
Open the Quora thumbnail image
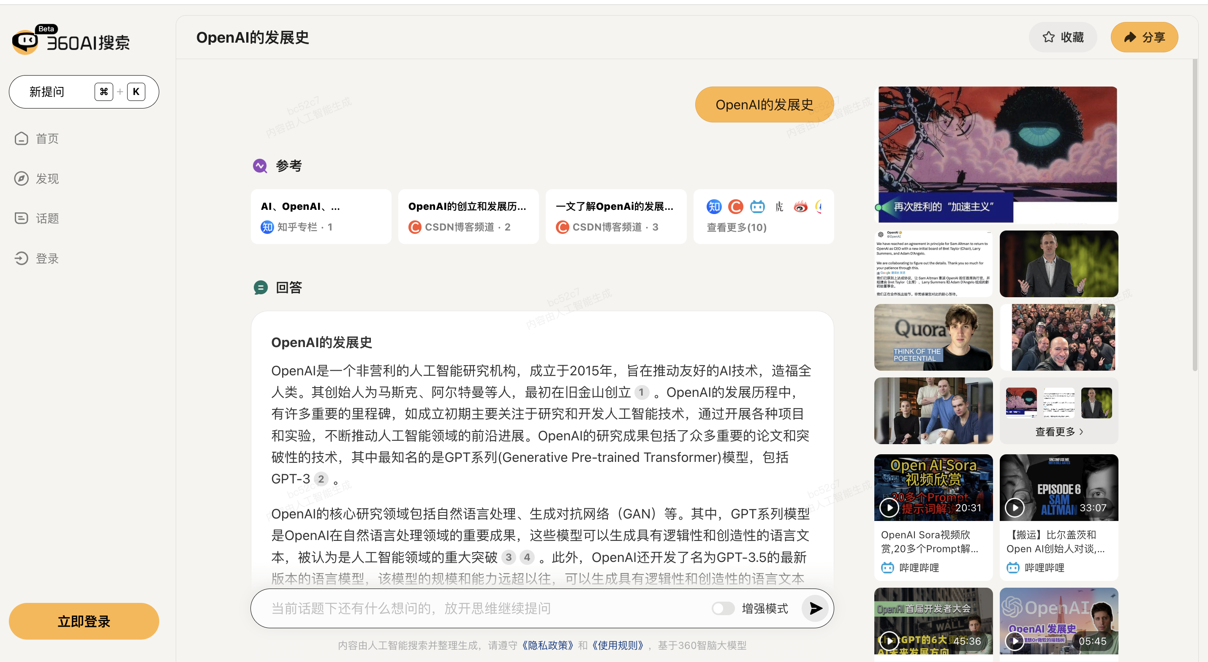[x=933, y=337]
